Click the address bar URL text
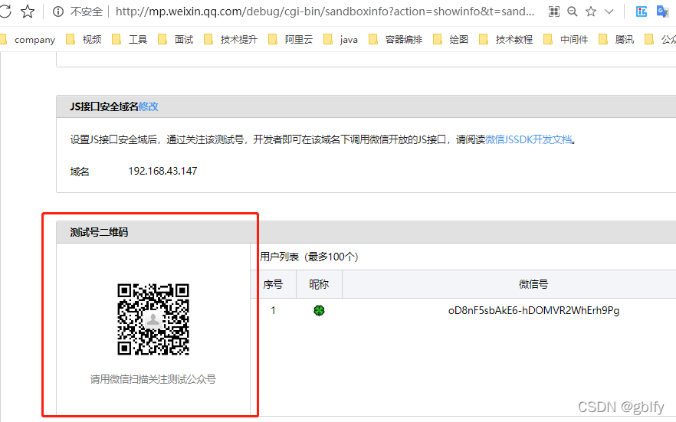The width and height of the screenshot is (676, 422). [325, 11]
